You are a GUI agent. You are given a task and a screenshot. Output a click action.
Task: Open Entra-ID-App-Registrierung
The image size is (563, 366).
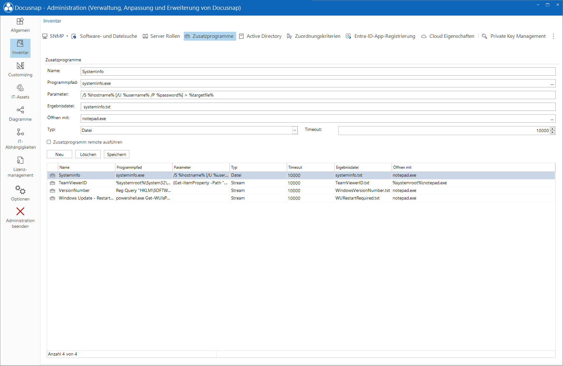point(381,36)
